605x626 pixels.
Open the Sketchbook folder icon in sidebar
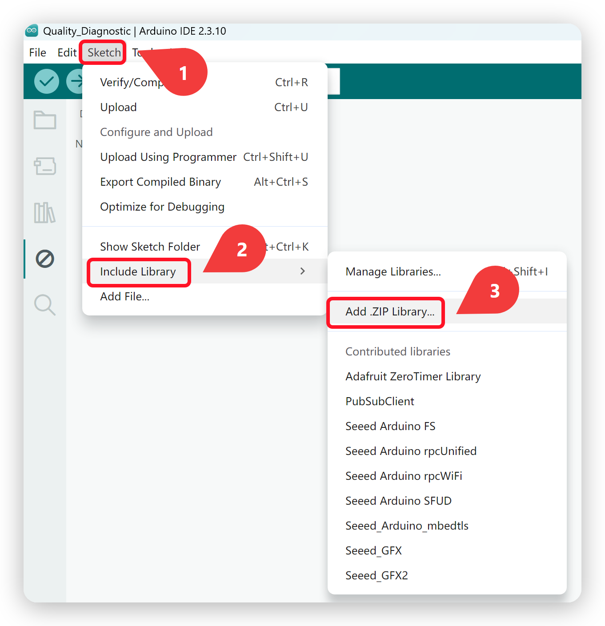[x=45, y=120]
